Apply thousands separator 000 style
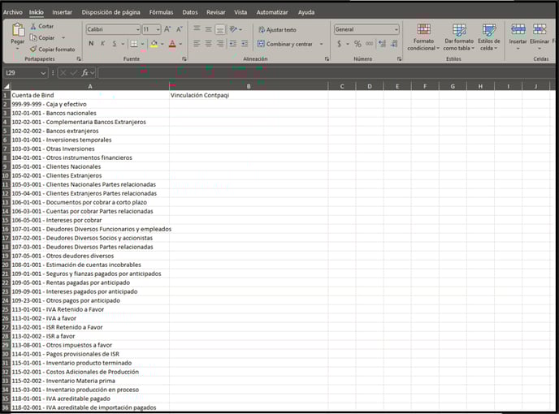This screenshot has height=414, width=559. [x=370, y=44]
